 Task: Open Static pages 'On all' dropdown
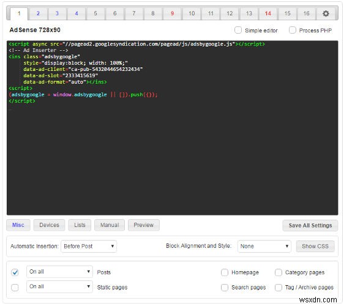59,286
